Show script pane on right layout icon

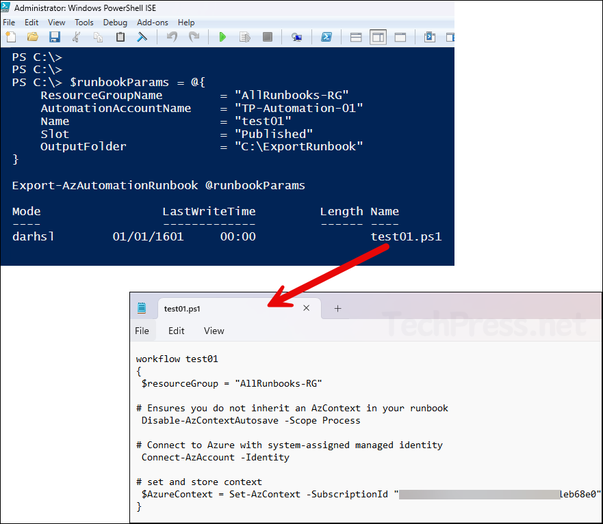pyautogui.click(x=378, y=38)
